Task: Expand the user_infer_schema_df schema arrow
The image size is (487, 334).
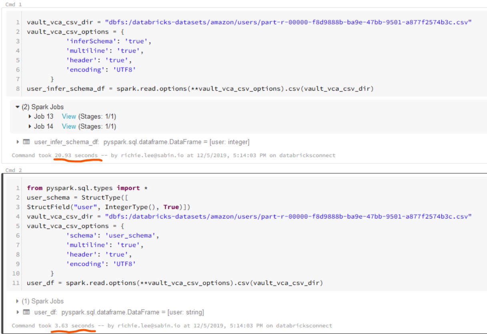Action: coord(18,142)
